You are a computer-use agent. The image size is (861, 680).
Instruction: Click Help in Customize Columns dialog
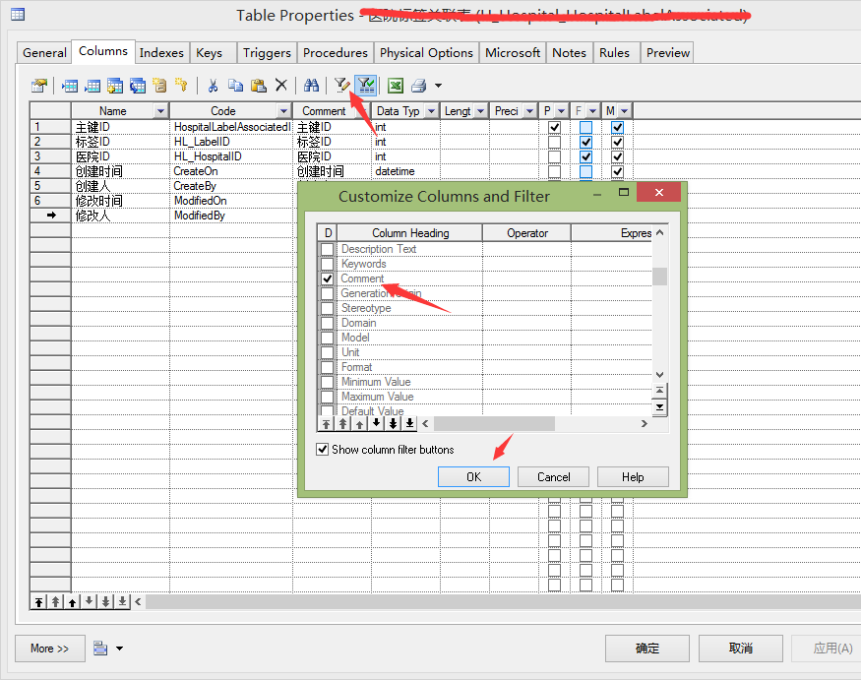[x=633, y=476]
